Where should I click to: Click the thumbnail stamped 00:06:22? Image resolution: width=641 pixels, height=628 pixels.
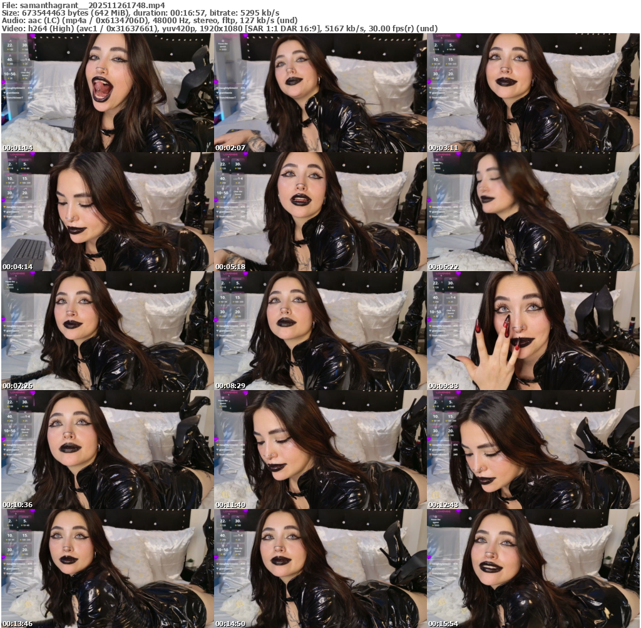point(533,212)
